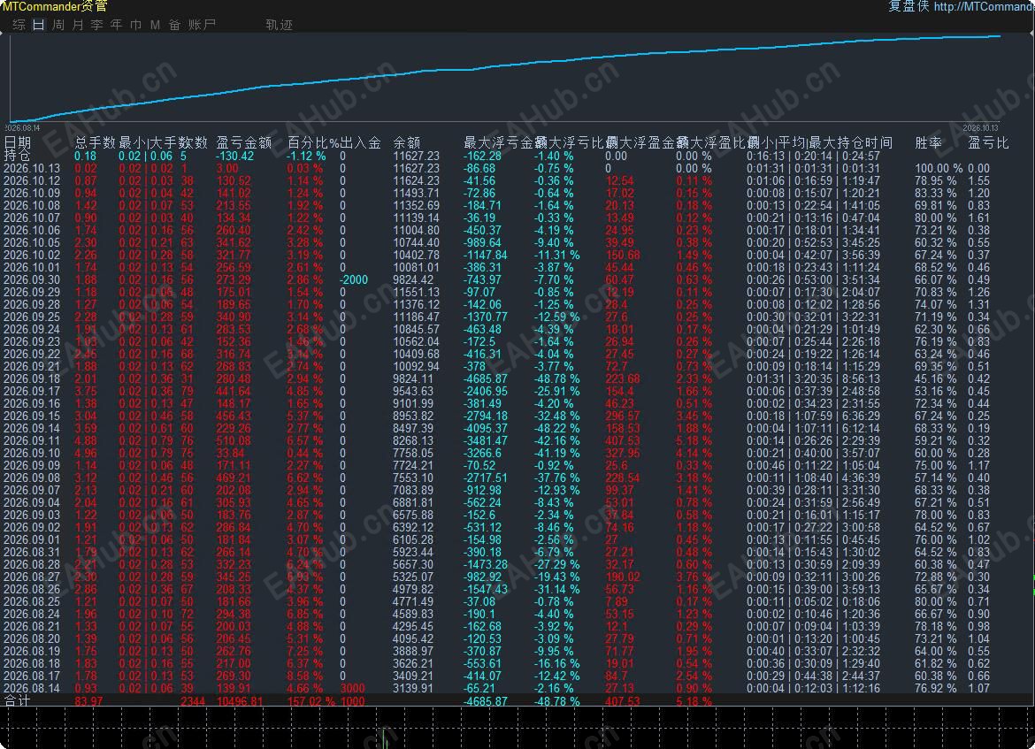Click the 3000 deposit value
This screenshot has width=1035, height=749.
point(352,688)
